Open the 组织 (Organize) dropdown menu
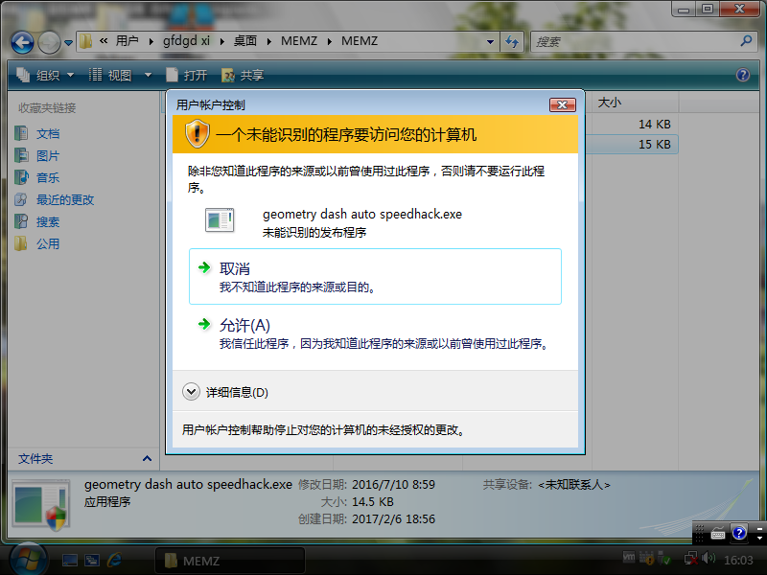Image resolution: width=767 pixels, height=575 pixels. [x=44, y=74]
